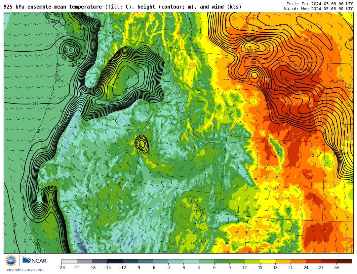Viewport: 357px width, 274px height.
Task: Click the lime 12 to 15 colorbar swatch
Action: (252, 261)
